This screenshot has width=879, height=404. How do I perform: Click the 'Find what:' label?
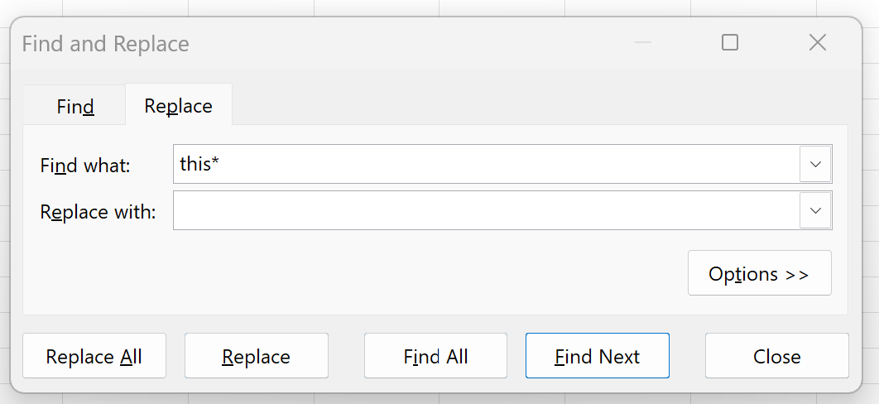pos(85,165)
